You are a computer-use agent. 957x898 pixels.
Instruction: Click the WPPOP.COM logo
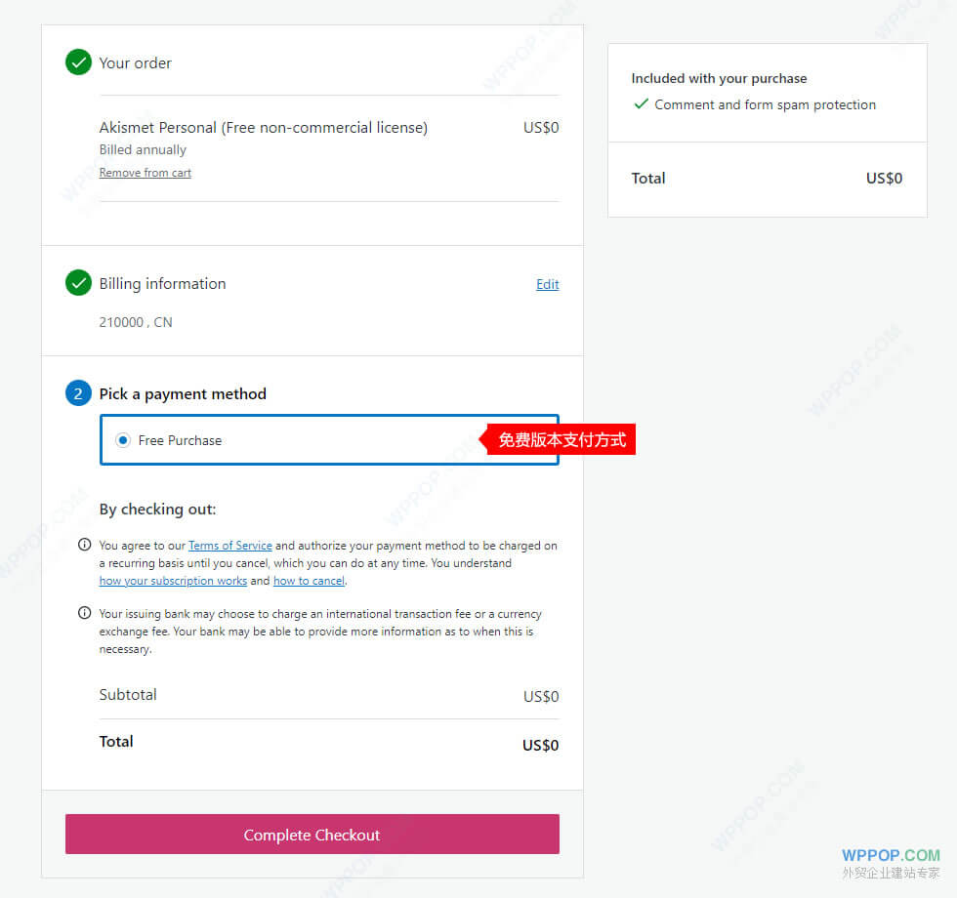pos(891,856)
